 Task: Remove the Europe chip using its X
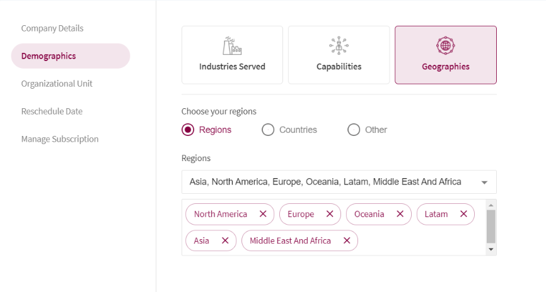click(x=330, y=214)
